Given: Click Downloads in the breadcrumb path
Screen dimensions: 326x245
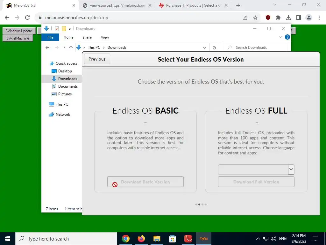Looking at the screenshot, I should tap(117, 48).
